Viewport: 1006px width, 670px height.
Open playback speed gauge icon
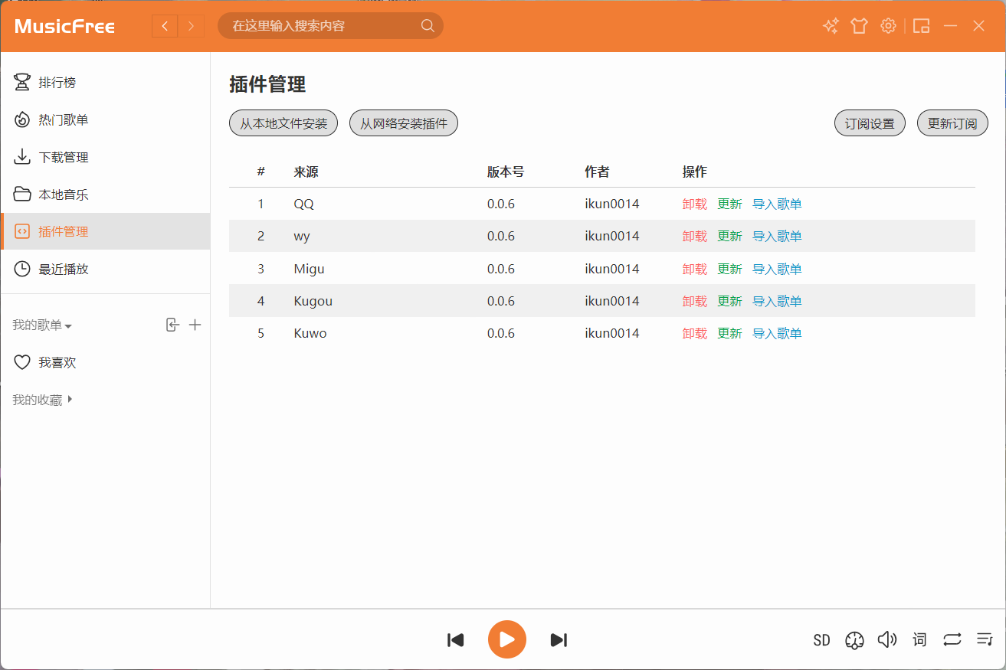click(854, 640)
